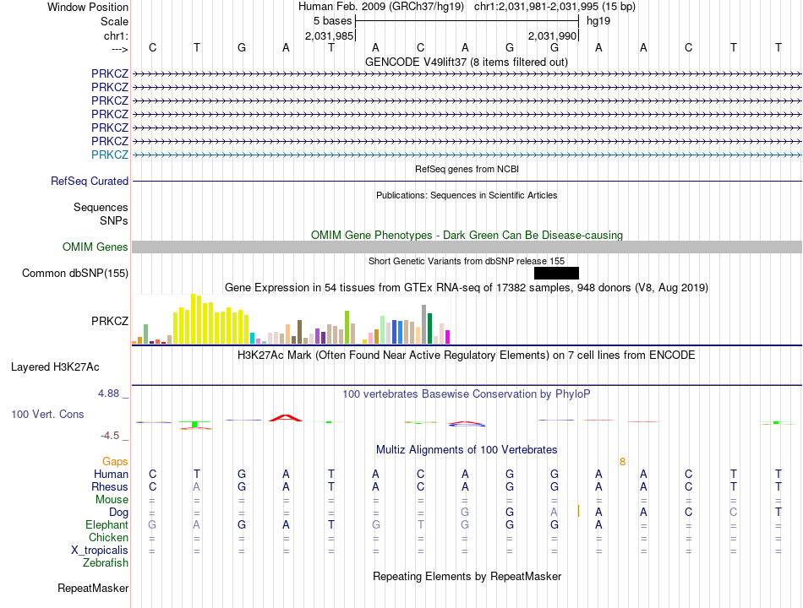Viewport: 803px width, 608px height.
Task: Click the -4.5 PhyloP lower scale value
Action: pos(110,436)
